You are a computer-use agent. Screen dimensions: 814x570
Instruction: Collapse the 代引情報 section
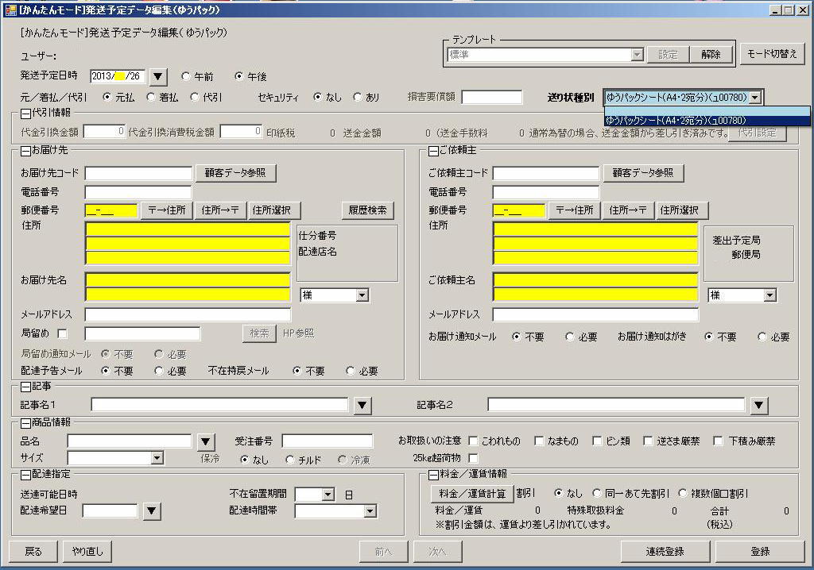click(25, 113)
